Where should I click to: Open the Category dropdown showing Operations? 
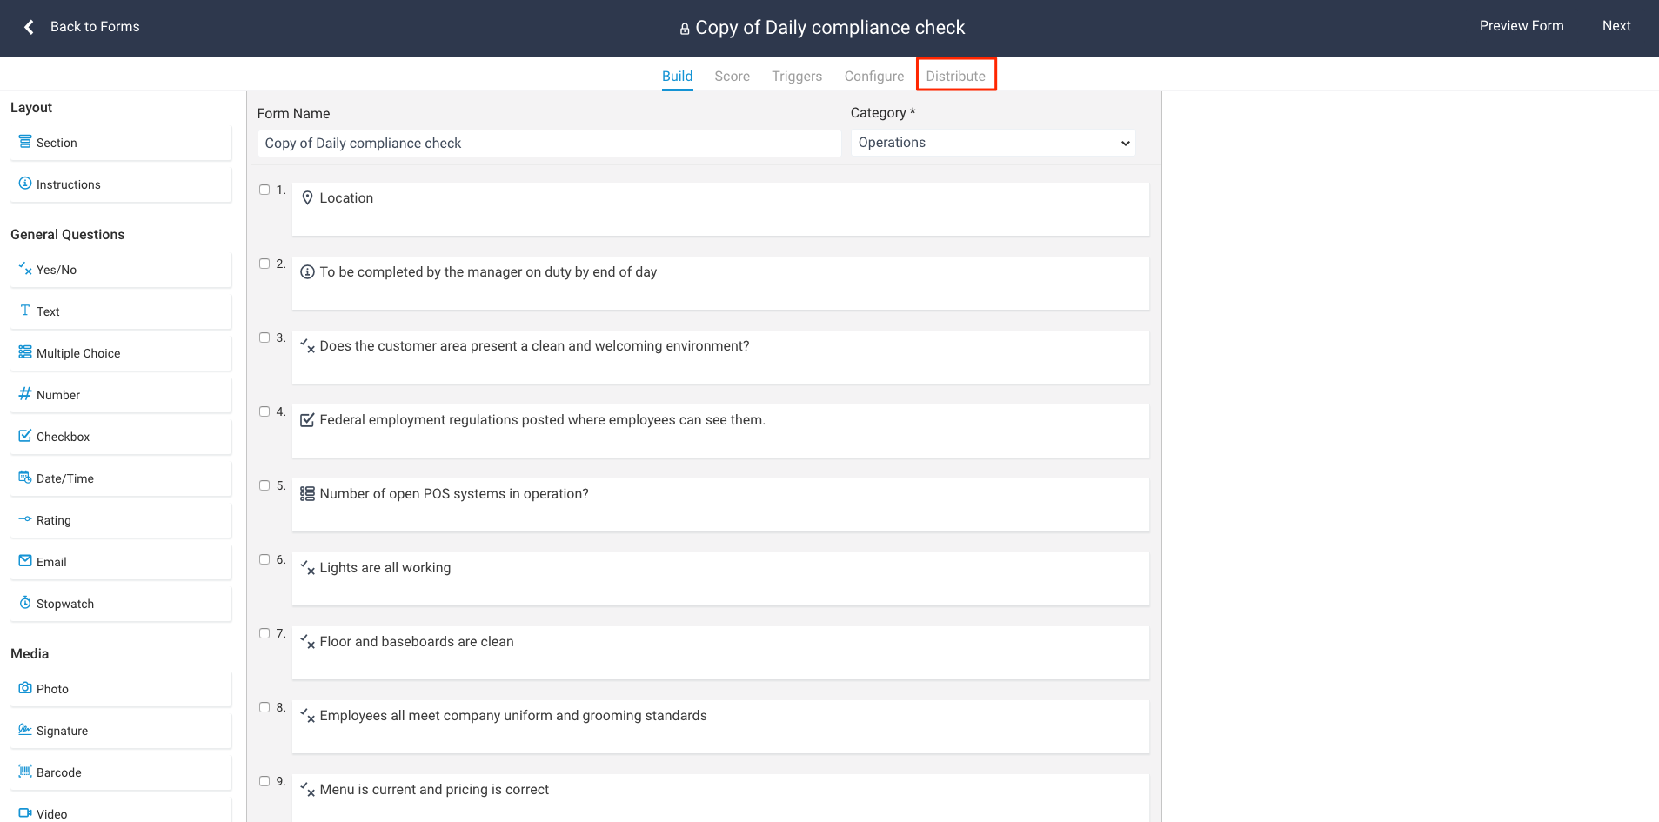click(992, 142)
